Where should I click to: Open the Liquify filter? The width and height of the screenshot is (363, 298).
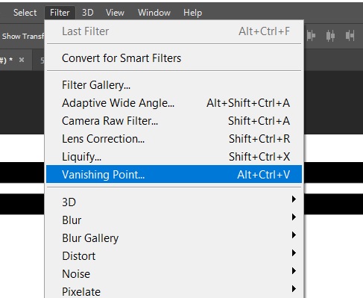[x=174, y=157]
